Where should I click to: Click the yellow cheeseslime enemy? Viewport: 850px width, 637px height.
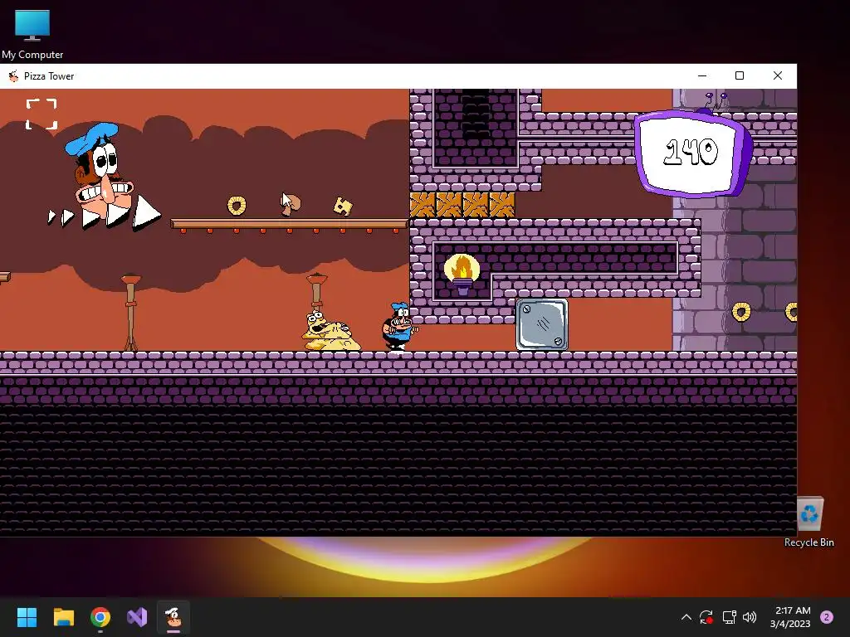pos(330,331)
